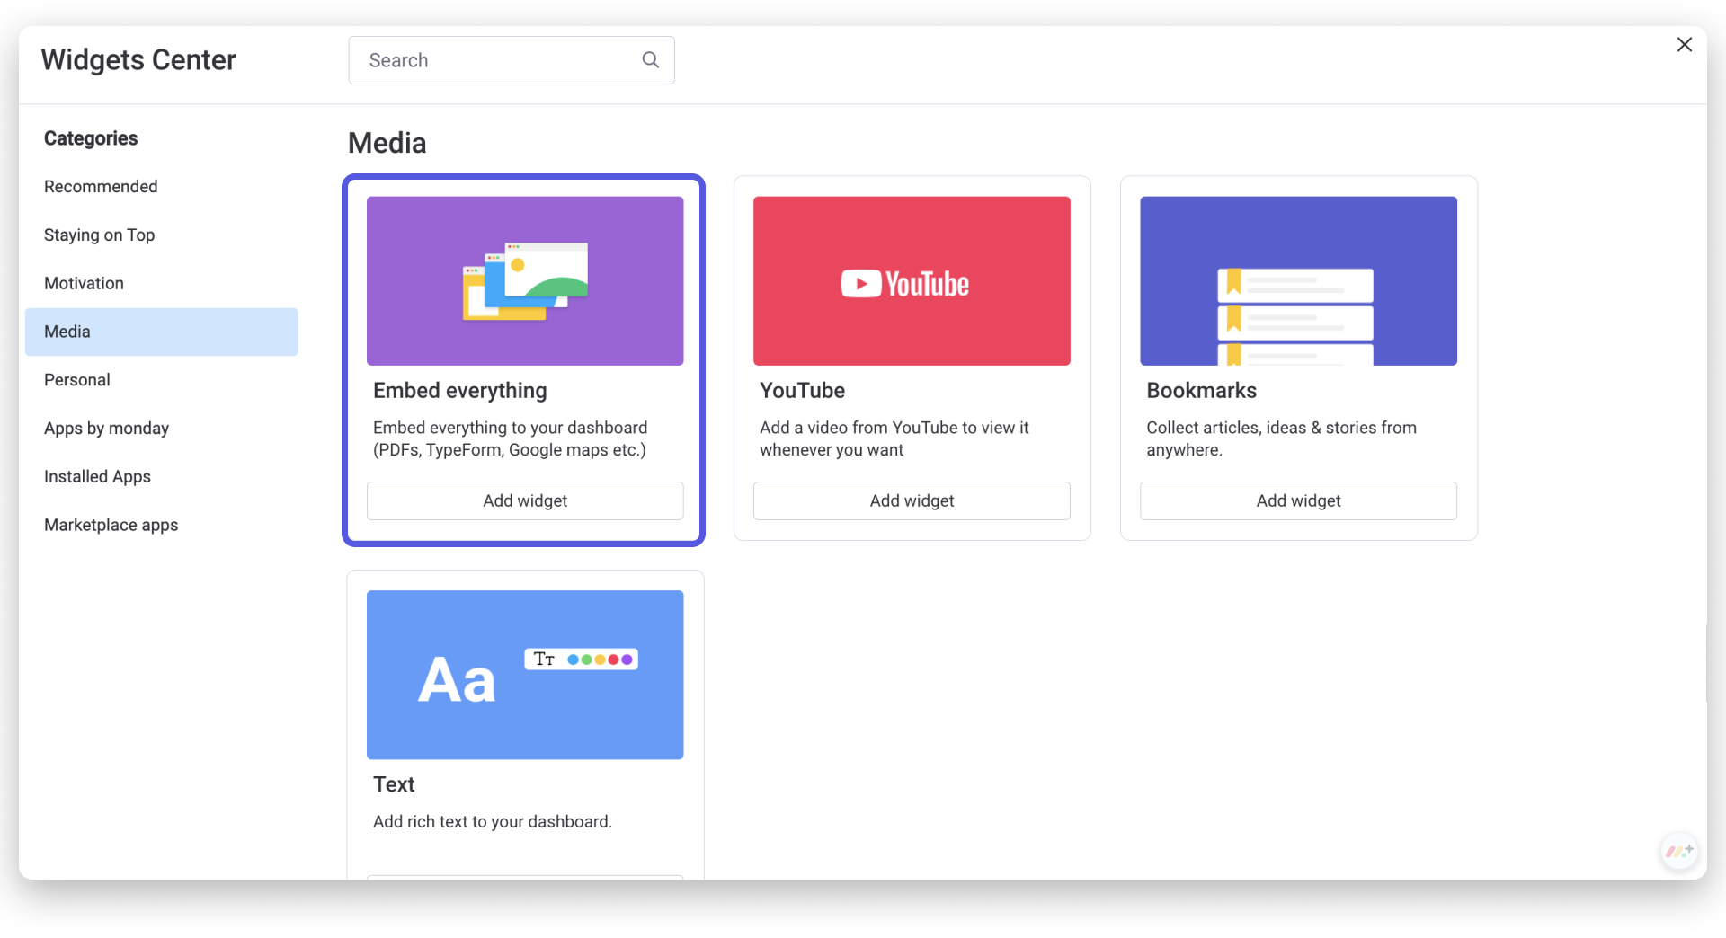The width and height of the screenshot is (1726, 938).
Task: Select the Media category
Action: pos(162,332)
